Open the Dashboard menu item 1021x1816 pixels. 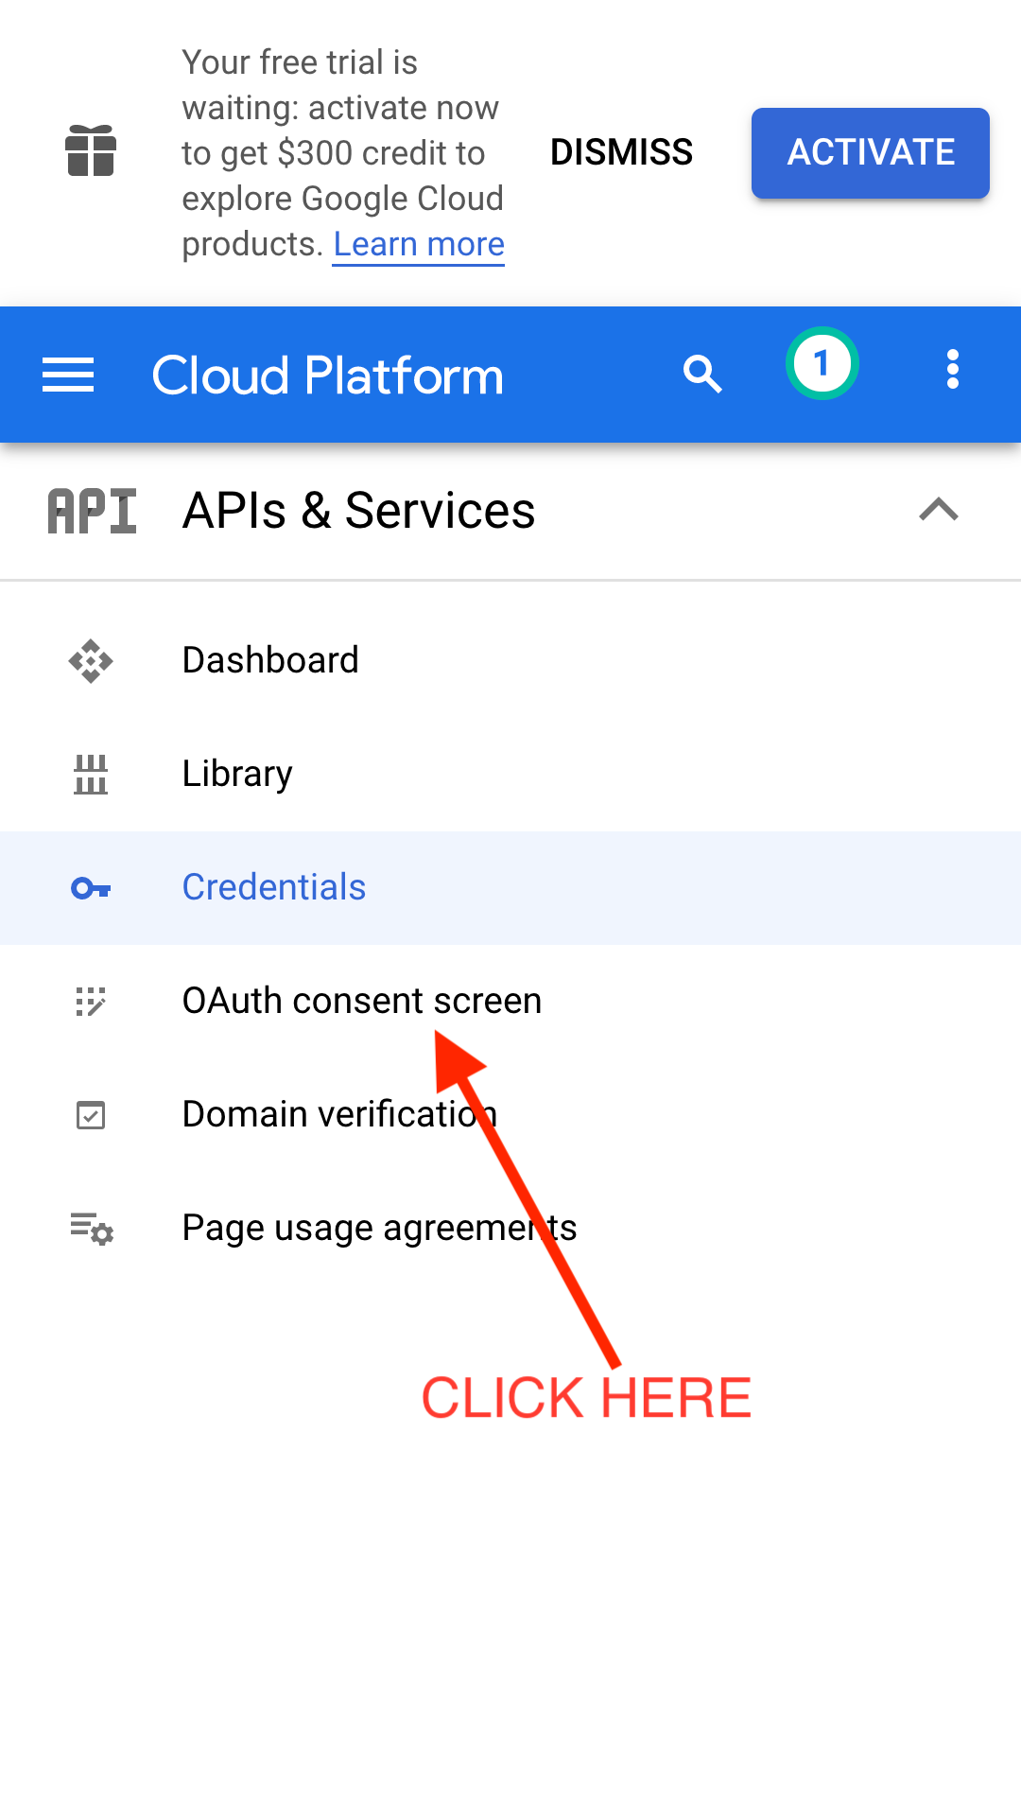tap(510, 660)
